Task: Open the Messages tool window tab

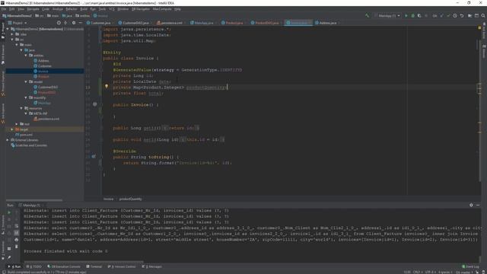Action: (151, 266)
